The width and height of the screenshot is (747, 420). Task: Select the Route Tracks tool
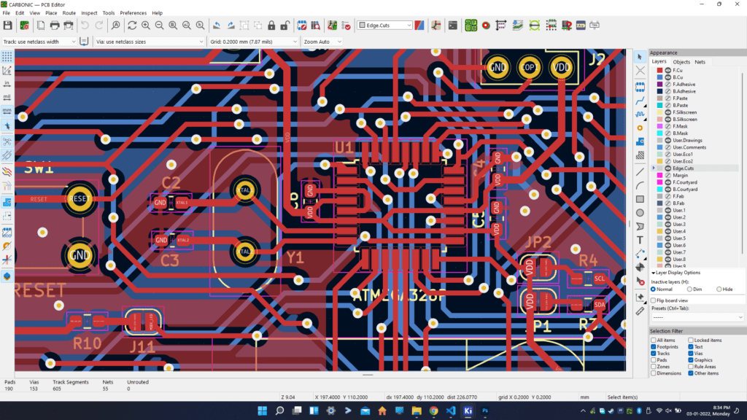pyautogui.click(x=640, y=100)
